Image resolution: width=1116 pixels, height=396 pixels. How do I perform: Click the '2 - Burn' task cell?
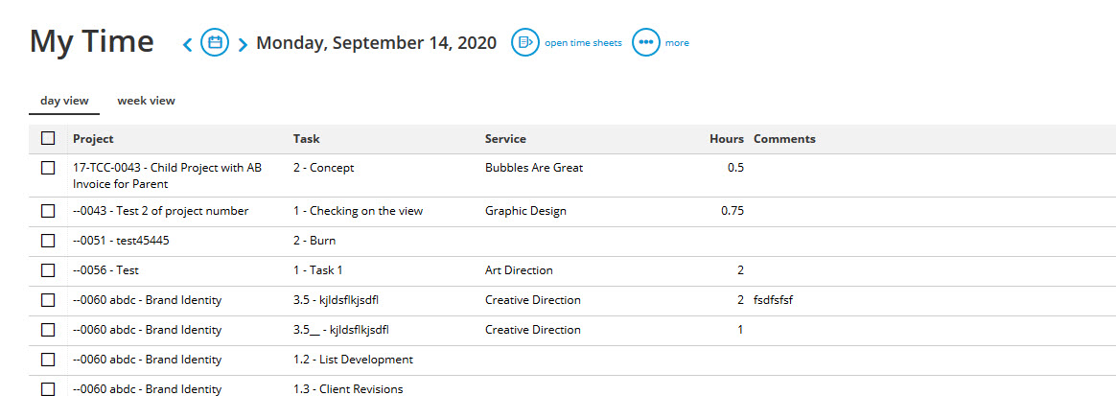[314, 241]
